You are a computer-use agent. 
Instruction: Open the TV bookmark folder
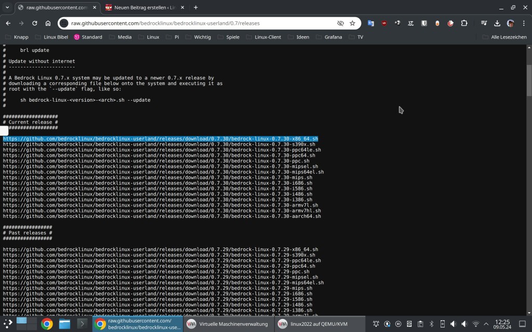pyautogui.click(x=356, y=37)
